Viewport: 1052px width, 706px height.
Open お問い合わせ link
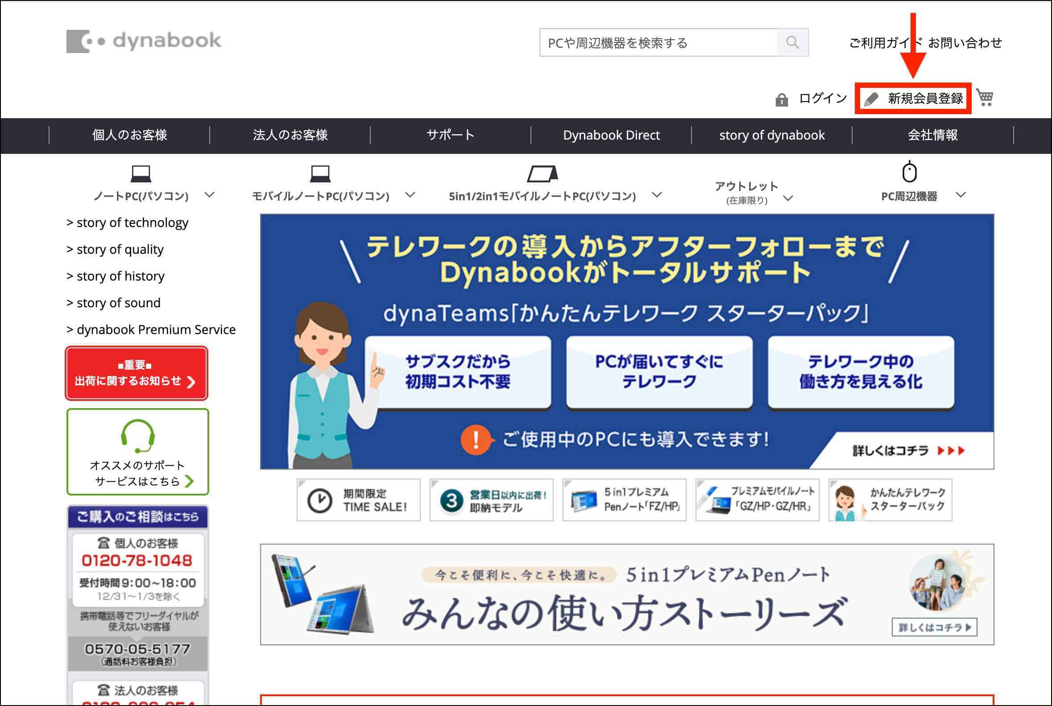coord(965,43)
